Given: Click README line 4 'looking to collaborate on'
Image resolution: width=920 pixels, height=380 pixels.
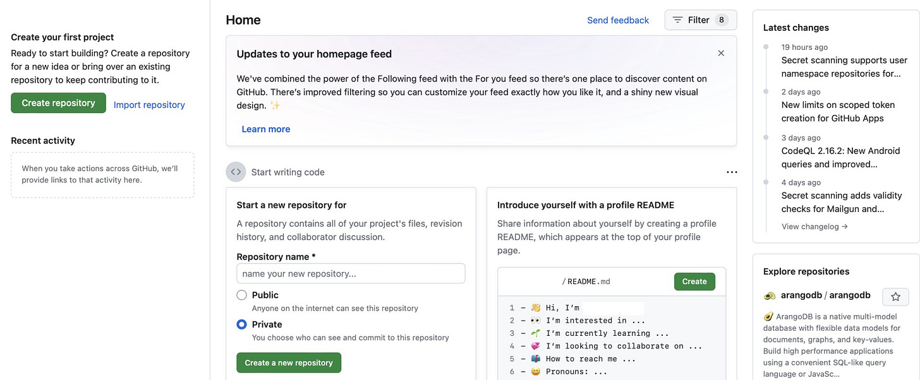Looking at the screenshot, I should point(625,346).
